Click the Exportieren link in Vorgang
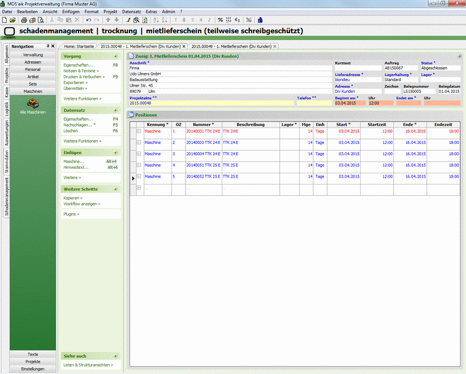Screen dimensions: 466x374 [75, 83]
